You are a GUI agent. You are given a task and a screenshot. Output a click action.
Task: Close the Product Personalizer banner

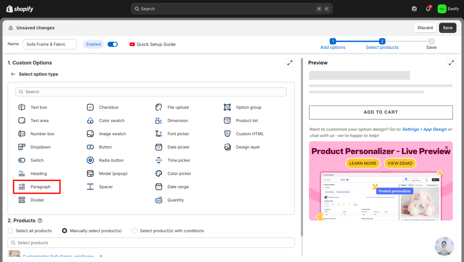446,148
